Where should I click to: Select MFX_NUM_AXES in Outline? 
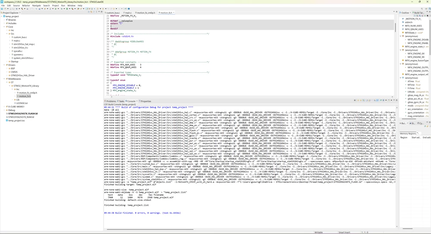tap(413, 26)
